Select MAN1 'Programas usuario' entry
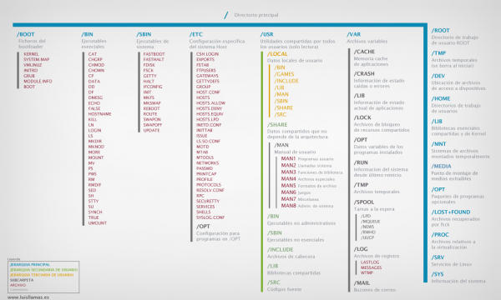501x300 pixels. click(x=307, y=159)
